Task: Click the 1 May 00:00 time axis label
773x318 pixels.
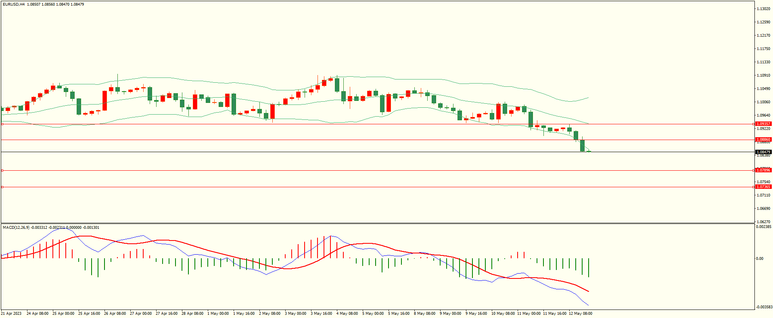Action: 218,314
